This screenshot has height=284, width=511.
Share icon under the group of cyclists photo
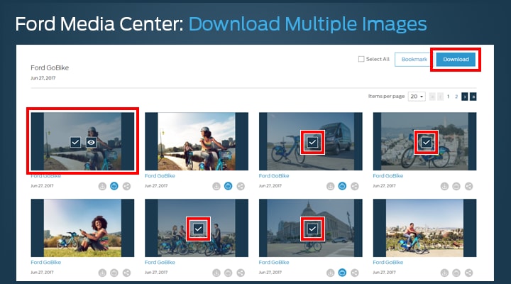click(241, 273)
